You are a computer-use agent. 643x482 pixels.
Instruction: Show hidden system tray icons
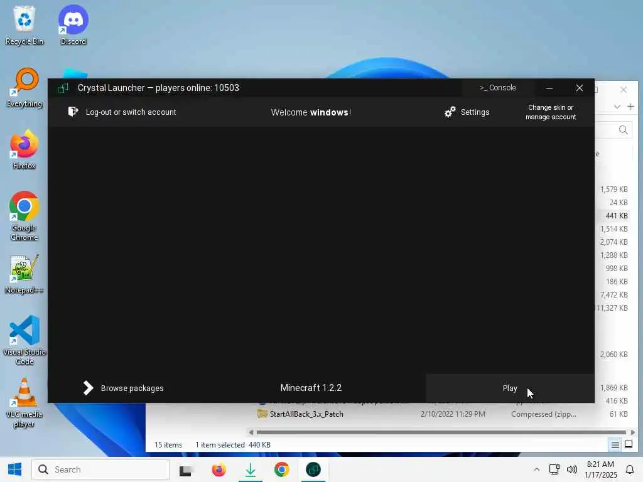(536, 469)
